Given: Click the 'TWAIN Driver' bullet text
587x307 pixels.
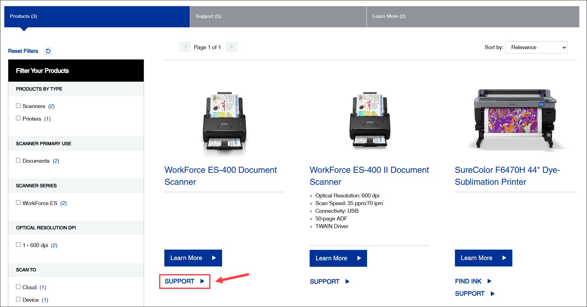Looking at the screenshot, I should pyautogui.click(x=332, y=226).
